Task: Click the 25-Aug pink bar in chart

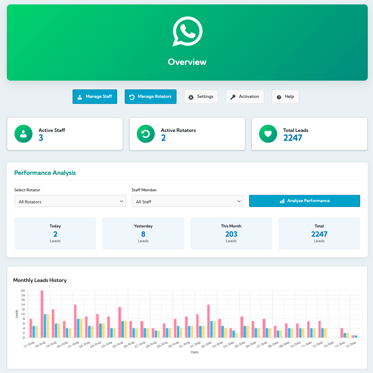Action: pyautogui.click(x=120, y=322)
